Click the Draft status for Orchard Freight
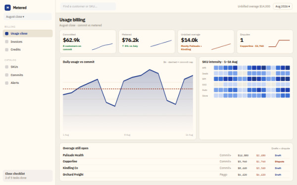 (x=278, y=175)
